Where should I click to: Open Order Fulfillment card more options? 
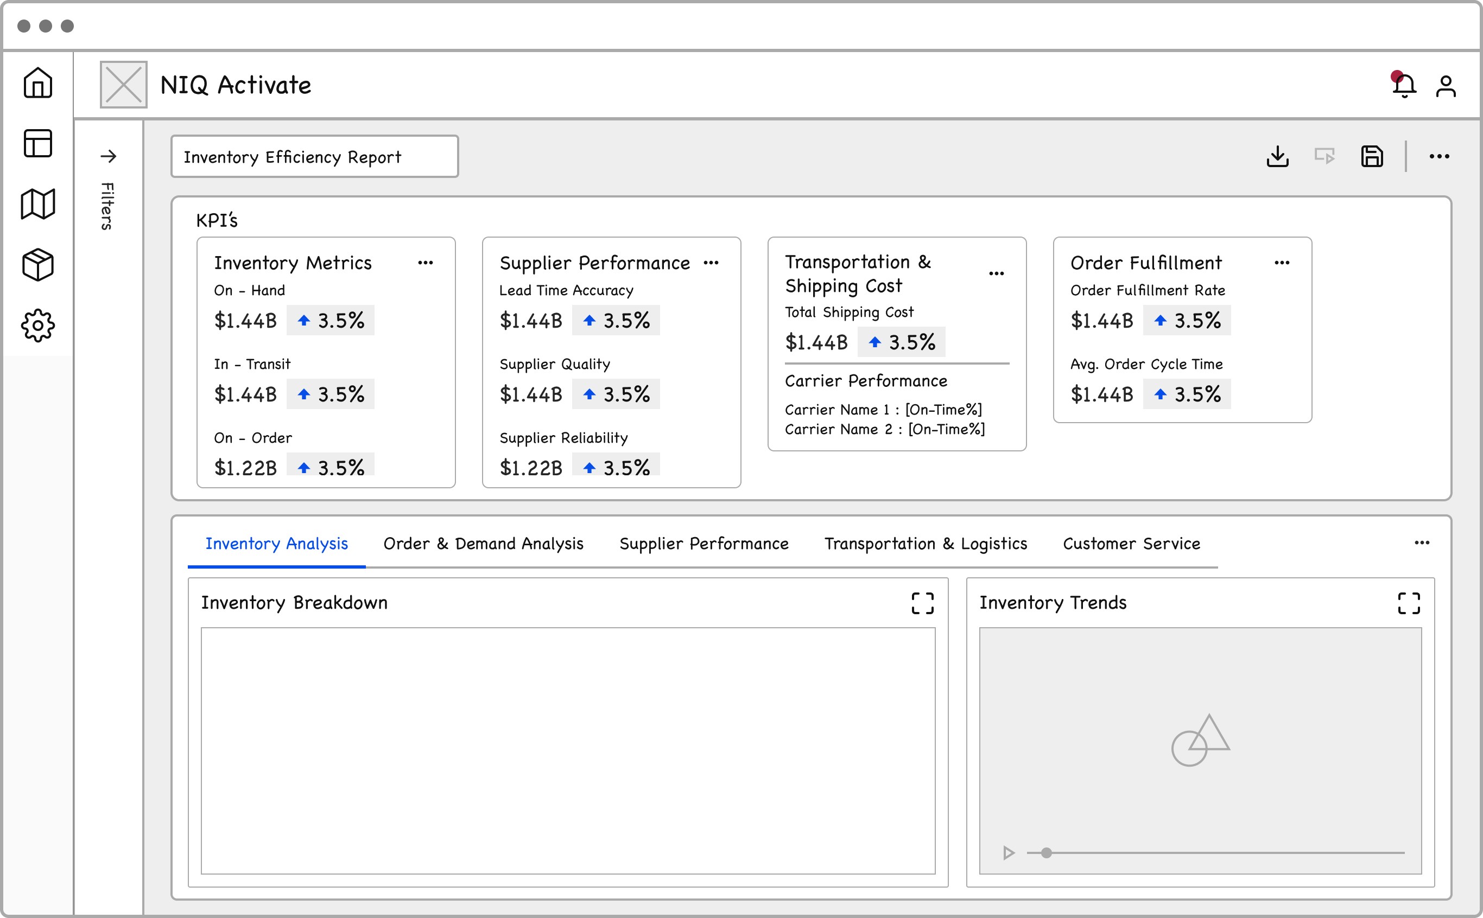(x=1282, y=263)
